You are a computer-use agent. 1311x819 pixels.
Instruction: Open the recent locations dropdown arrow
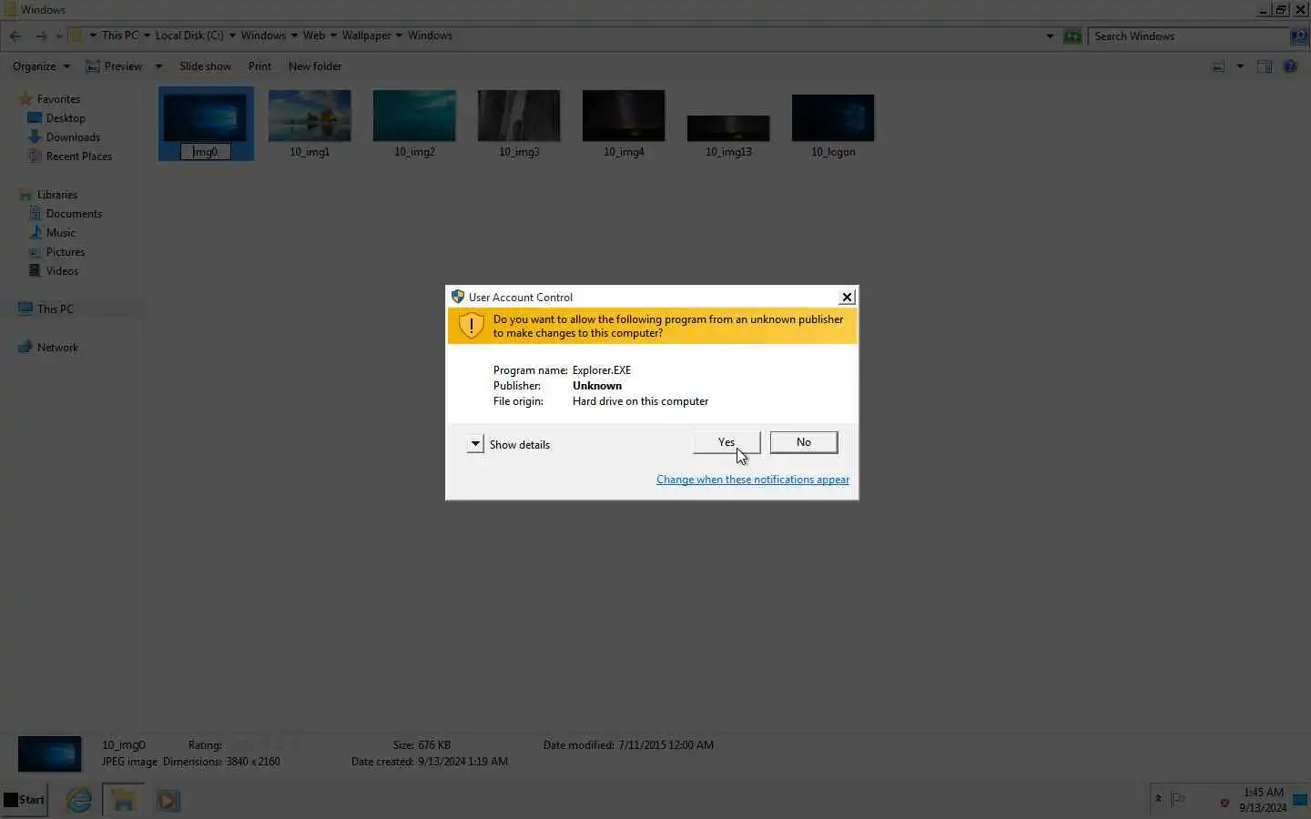click(59, 36)
